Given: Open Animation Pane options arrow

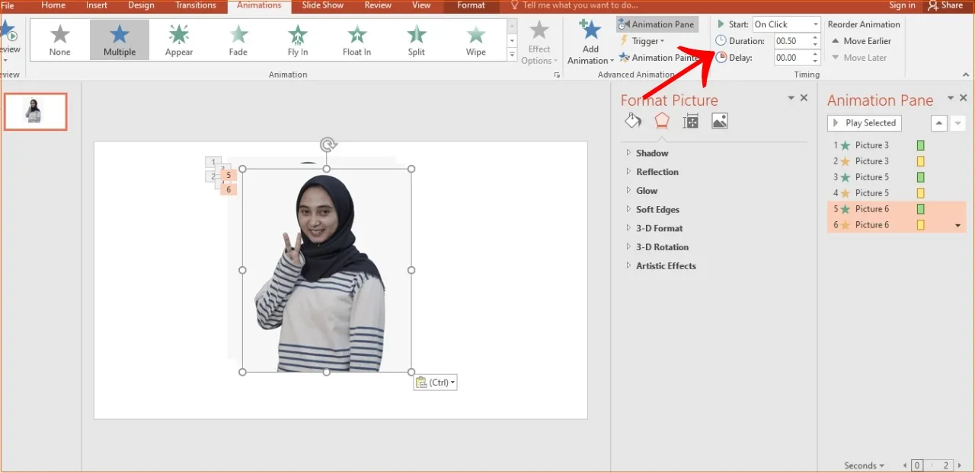Looking at the screenshot, I should [951, 98].
